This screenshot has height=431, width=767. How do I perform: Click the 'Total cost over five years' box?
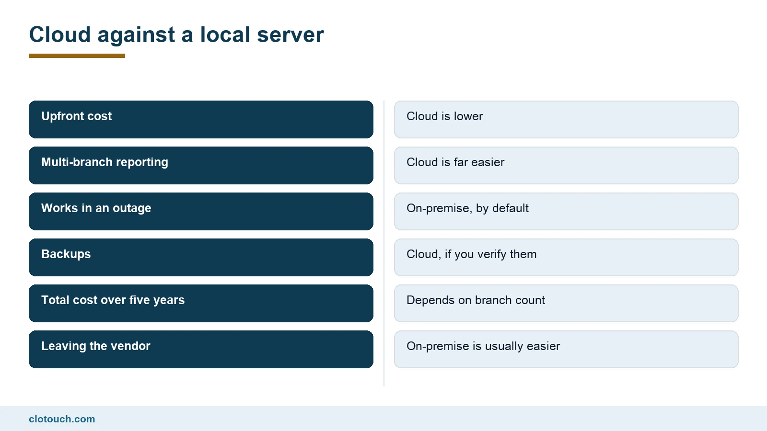(201, 303)
